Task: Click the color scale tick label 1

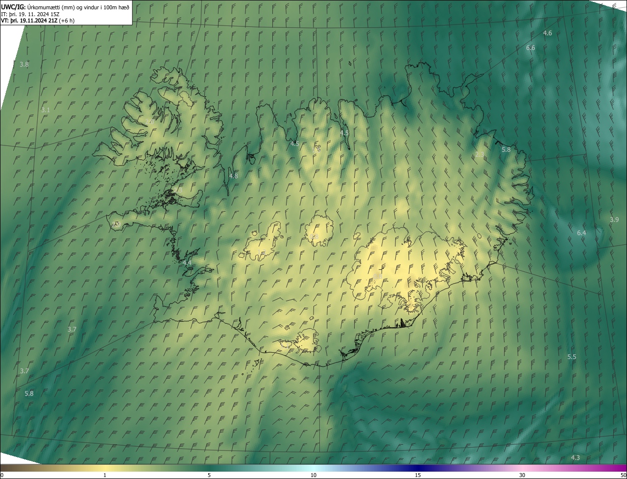Action: click(105, 476)
